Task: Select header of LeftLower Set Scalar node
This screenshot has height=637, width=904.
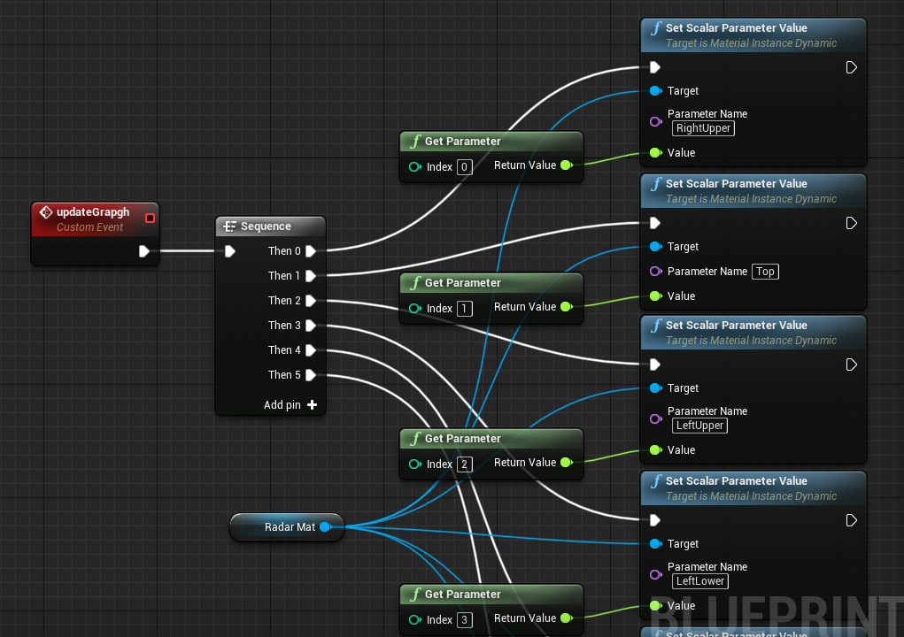Action: 753,487
